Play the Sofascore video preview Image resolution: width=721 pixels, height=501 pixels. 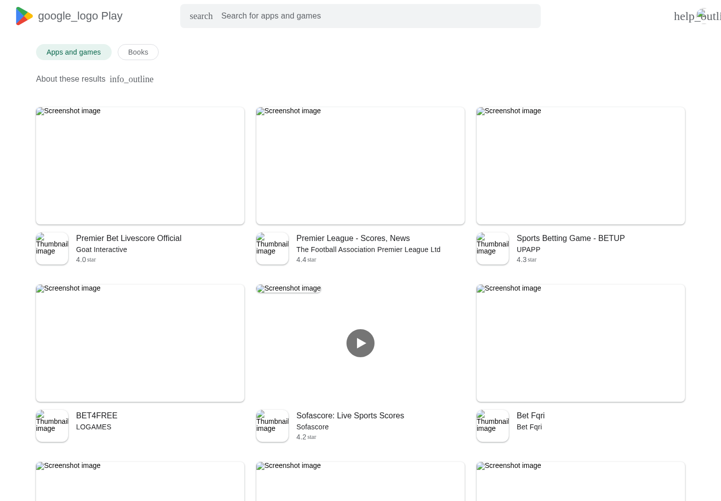[360, 343]
